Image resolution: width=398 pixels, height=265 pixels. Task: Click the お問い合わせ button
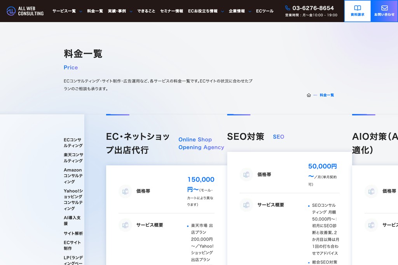point(384,11)
